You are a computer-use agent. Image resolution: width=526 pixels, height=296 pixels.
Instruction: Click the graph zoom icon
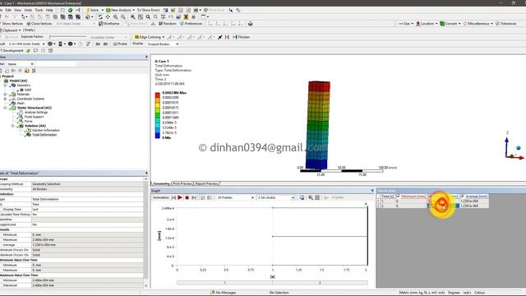(x=311, y=197)
